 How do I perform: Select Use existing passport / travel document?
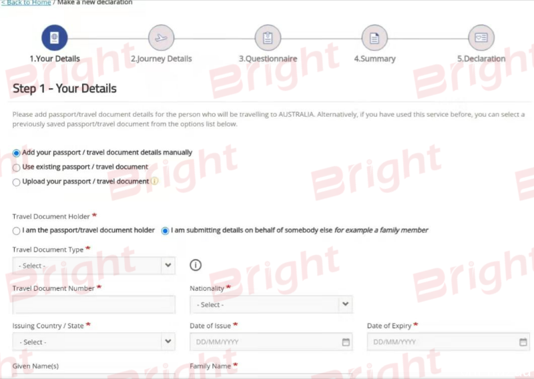(x=16, y=167)
